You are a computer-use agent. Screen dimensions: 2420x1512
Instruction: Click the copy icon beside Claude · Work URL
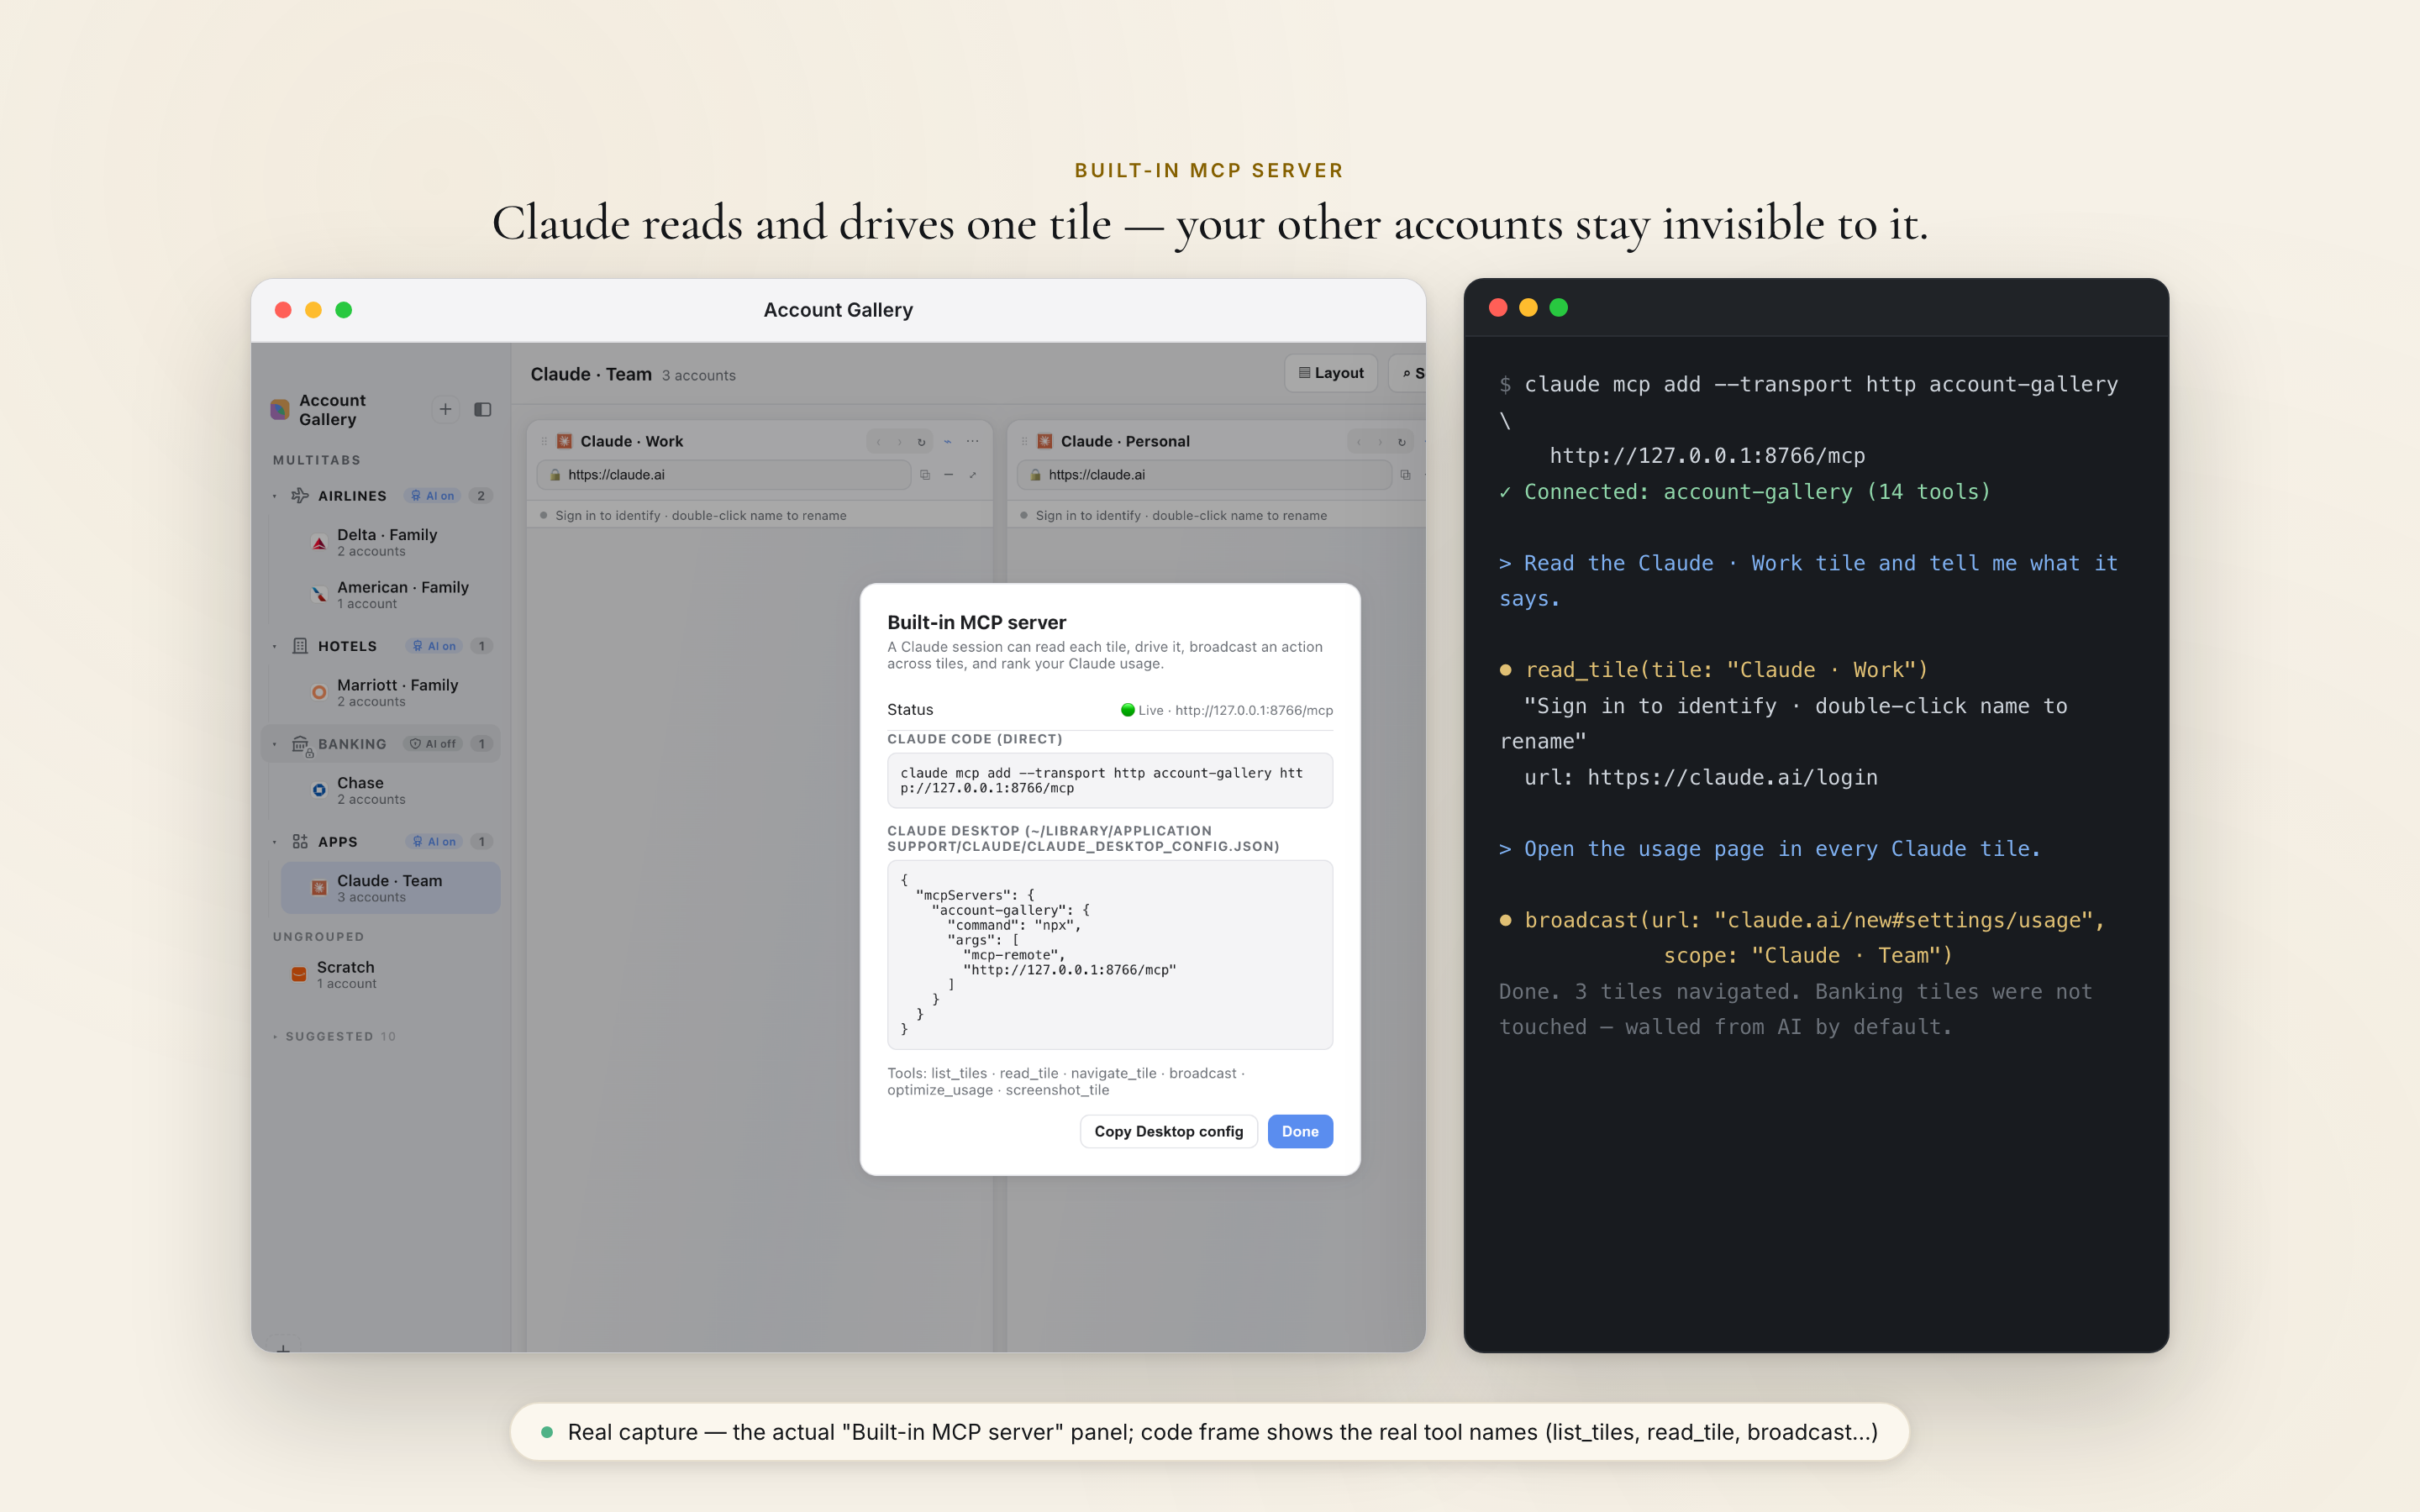(x=925, y=475)
